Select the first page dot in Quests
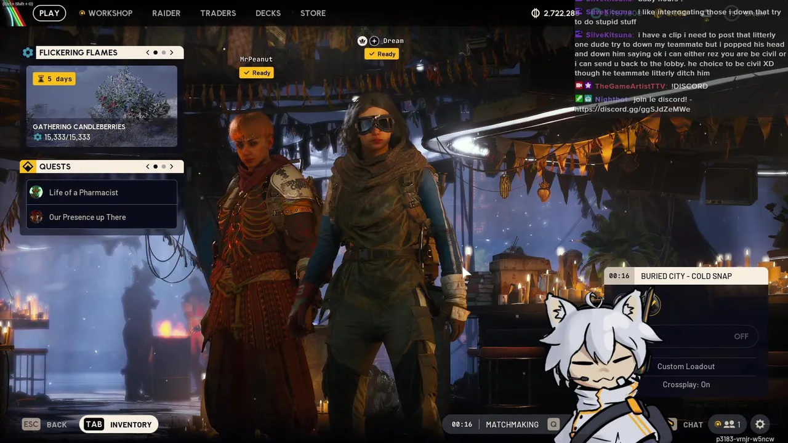The width and height of the screenshot is (788, 443). click(x=155, y=166)
